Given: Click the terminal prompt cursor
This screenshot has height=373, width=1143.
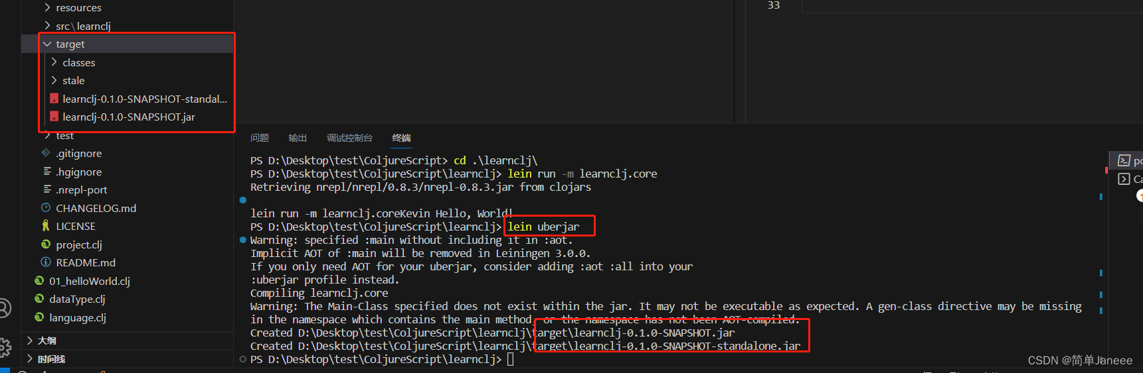Looking at the screenshot, I should click(x=511, y=359).
